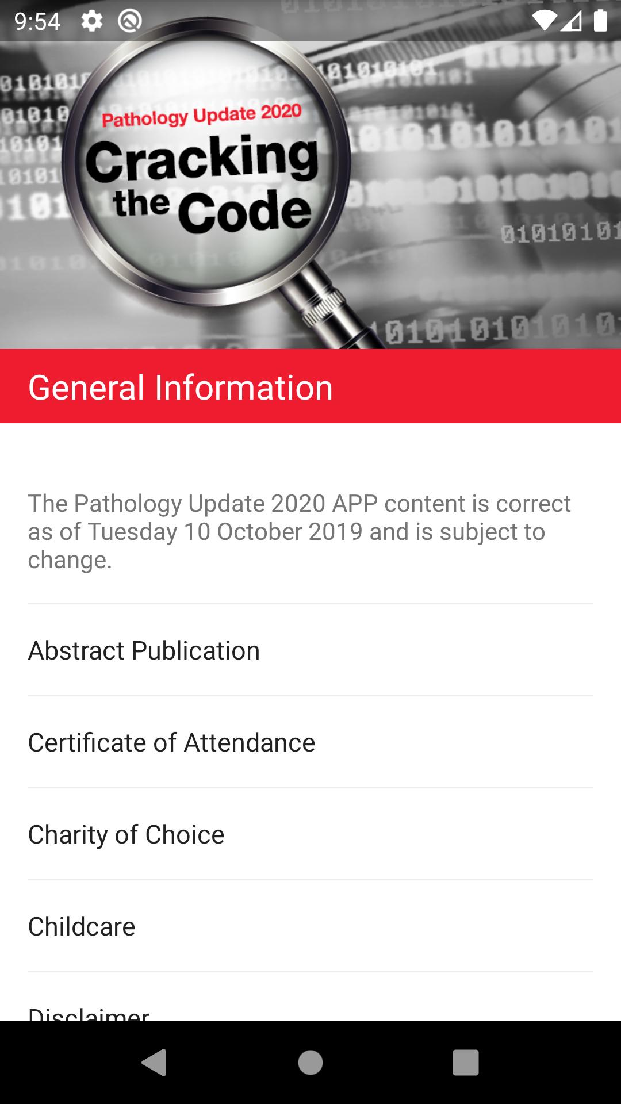The height and width of the screenshot is (1104, 621).
Task: Tap the Android back navigation button
Action: tap(154, 1062)
